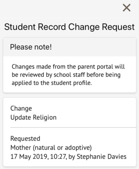
Task: Close the Student Record Change Request panel
Action: click(x=127, y=8)
